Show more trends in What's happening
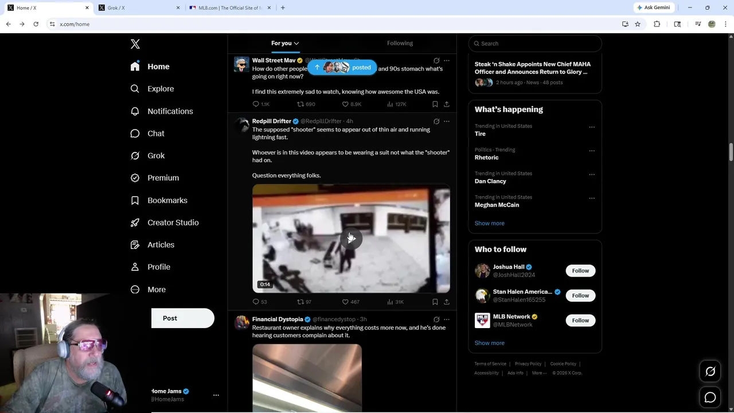This screenshot has height=413, width=734. point(489,223)
